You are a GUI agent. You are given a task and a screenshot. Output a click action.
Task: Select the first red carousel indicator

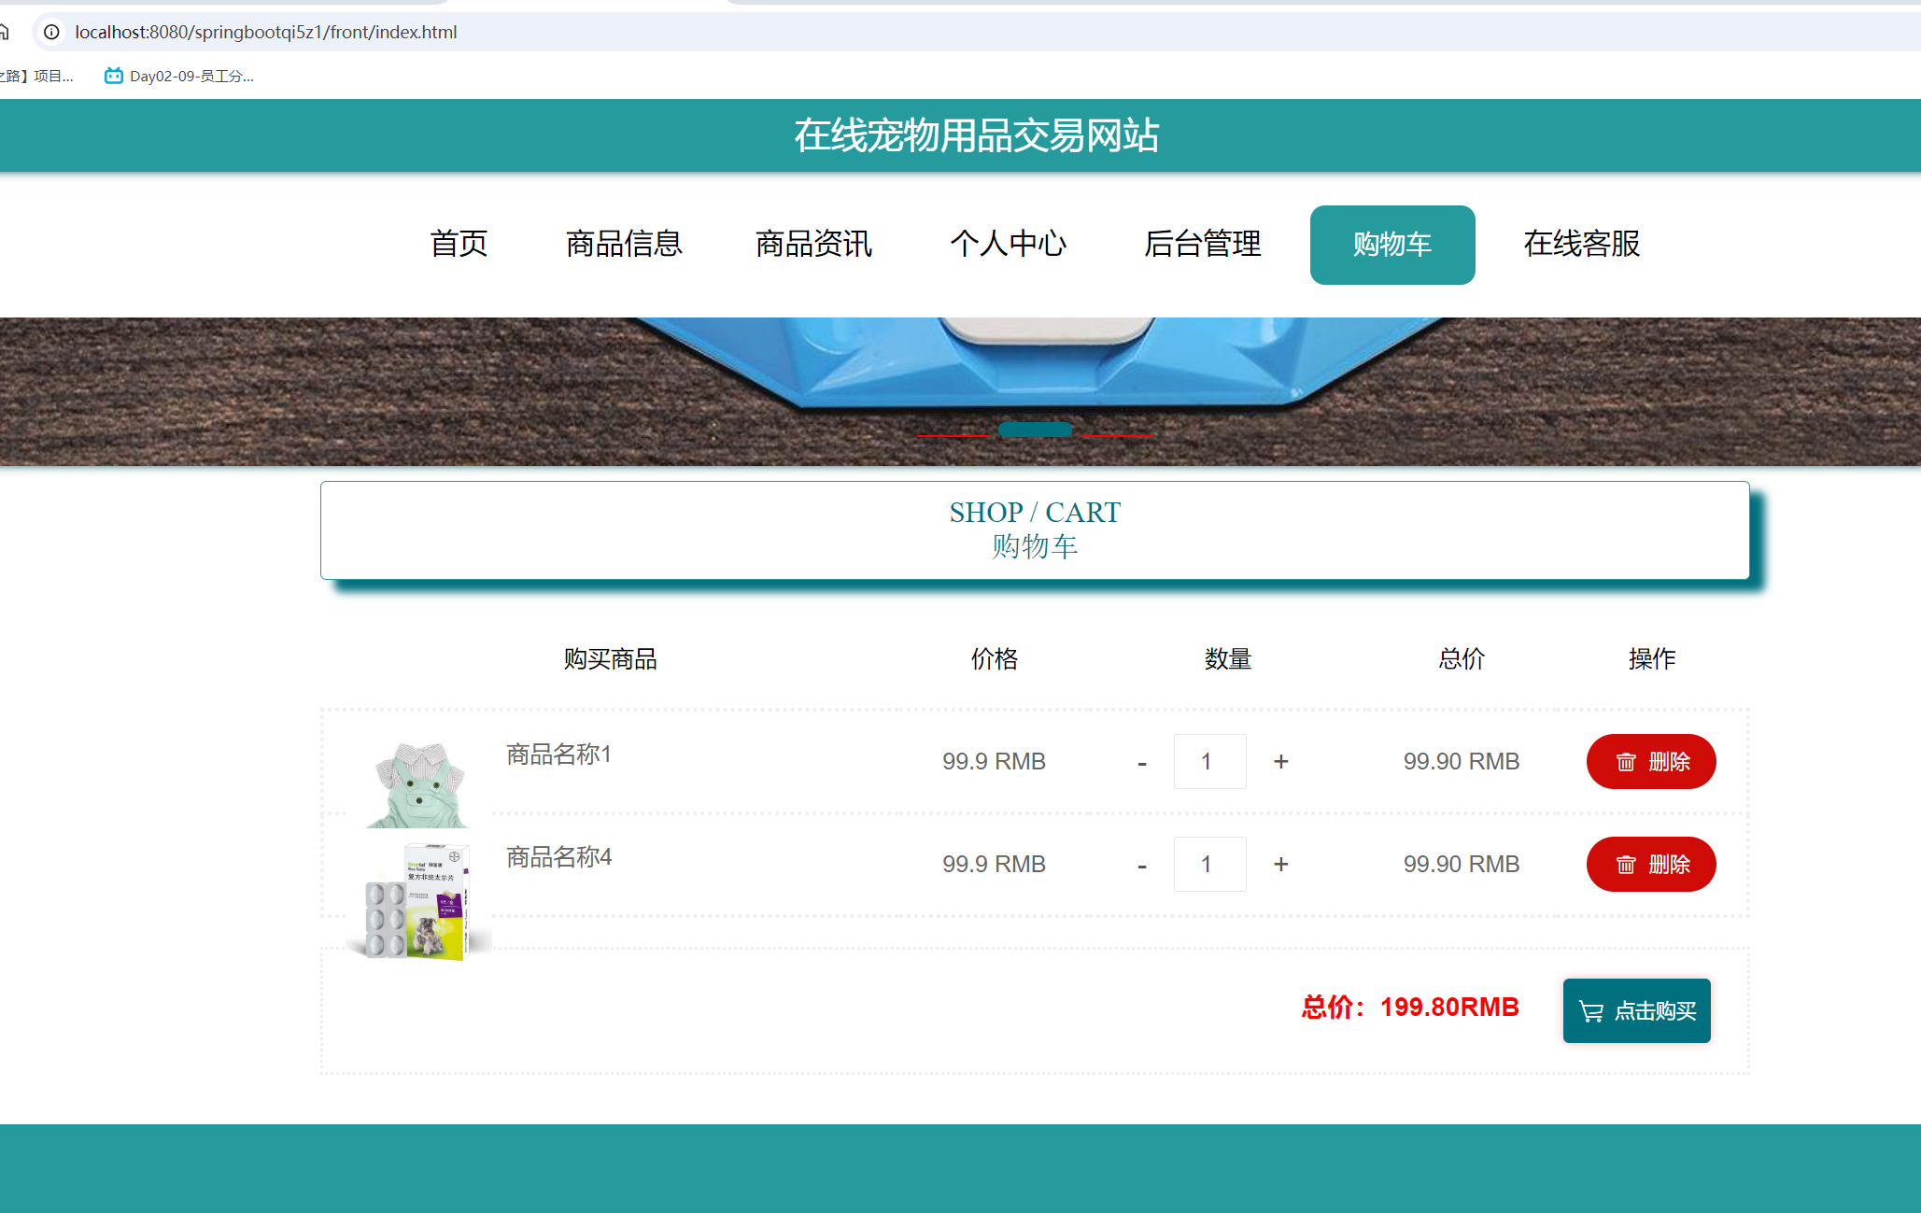click(953, 434)
